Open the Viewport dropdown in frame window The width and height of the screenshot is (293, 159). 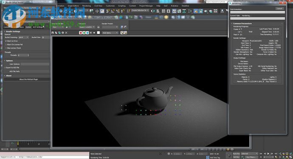tap(87, 27)
